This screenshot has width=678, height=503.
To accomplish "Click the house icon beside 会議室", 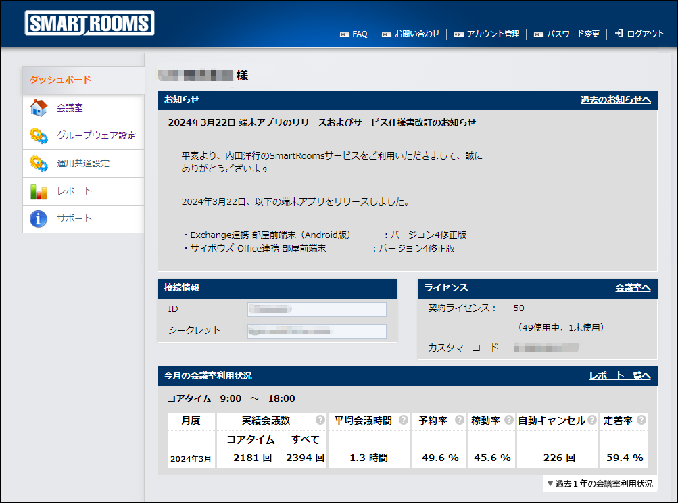I will (x=39, y=108).
